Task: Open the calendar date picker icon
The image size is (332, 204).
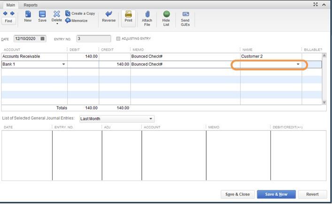Action: tap(43, 38)
